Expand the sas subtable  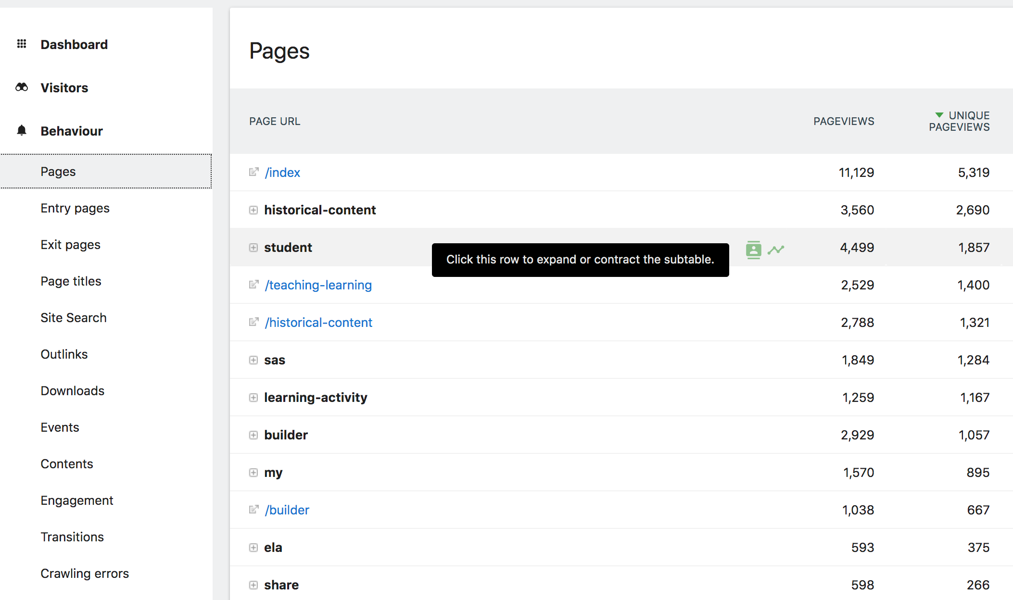coord(253,360)
